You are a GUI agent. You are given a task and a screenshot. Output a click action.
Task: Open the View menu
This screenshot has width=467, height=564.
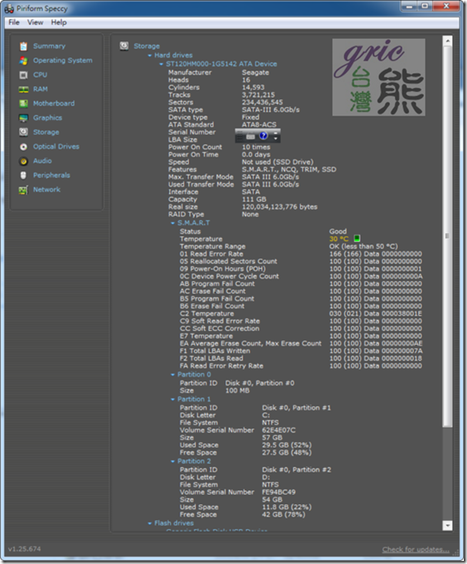click(x=35, y=22)
